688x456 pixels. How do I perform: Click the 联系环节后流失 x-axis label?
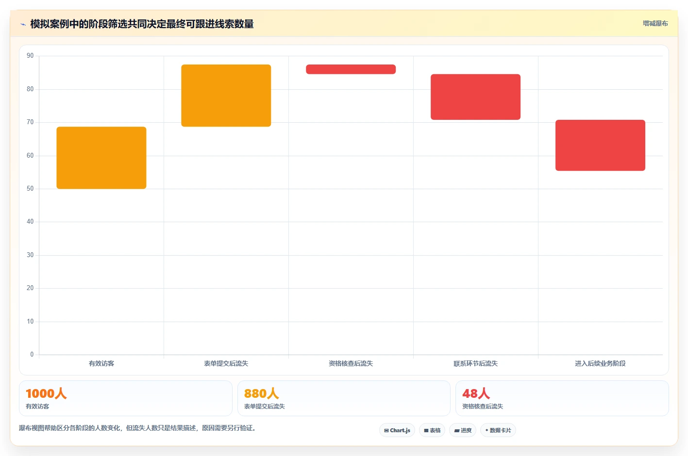point(476,363)
